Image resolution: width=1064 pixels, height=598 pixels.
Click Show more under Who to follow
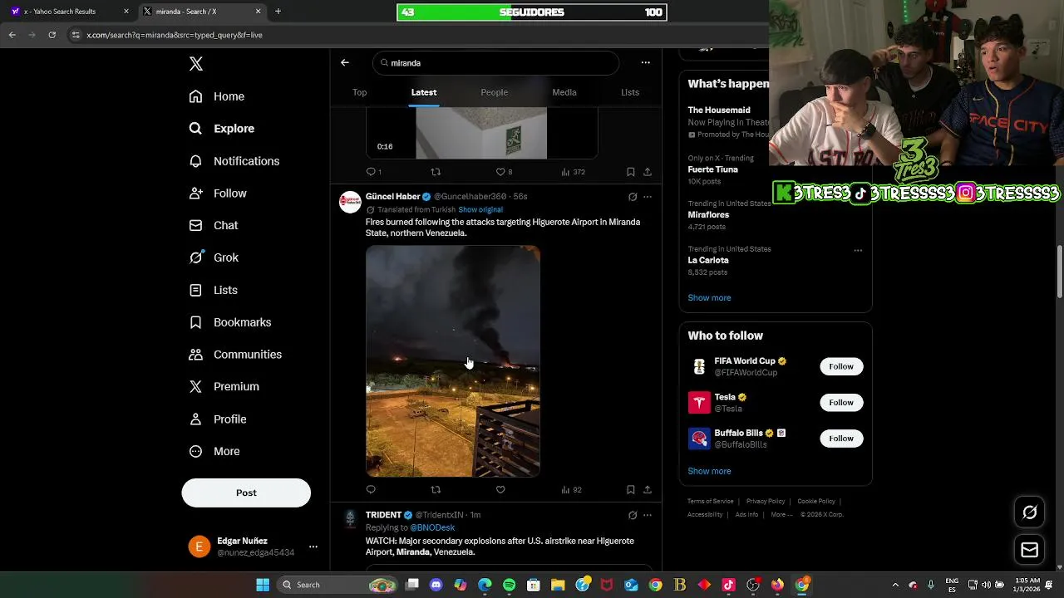click(x=709, y=471)
